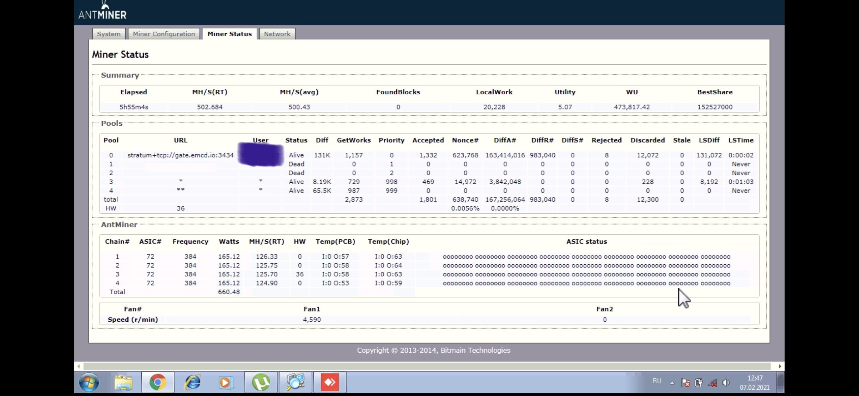The image size is (859, 396).
Task: Click the LSTime value 0:01:03
Action: tap(741, 182)
